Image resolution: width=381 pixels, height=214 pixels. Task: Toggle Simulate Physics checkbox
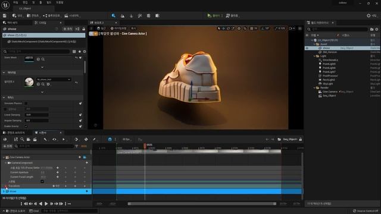pos(26,103)
